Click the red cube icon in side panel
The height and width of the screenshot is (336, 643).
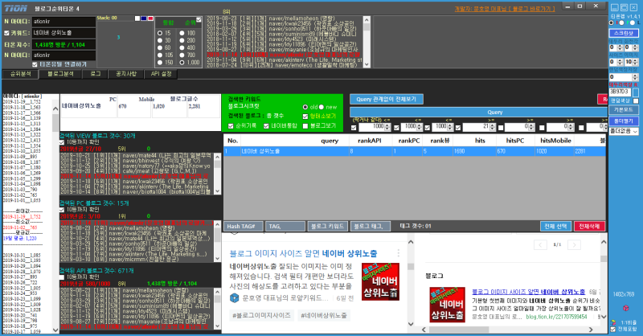click(626, 308)
